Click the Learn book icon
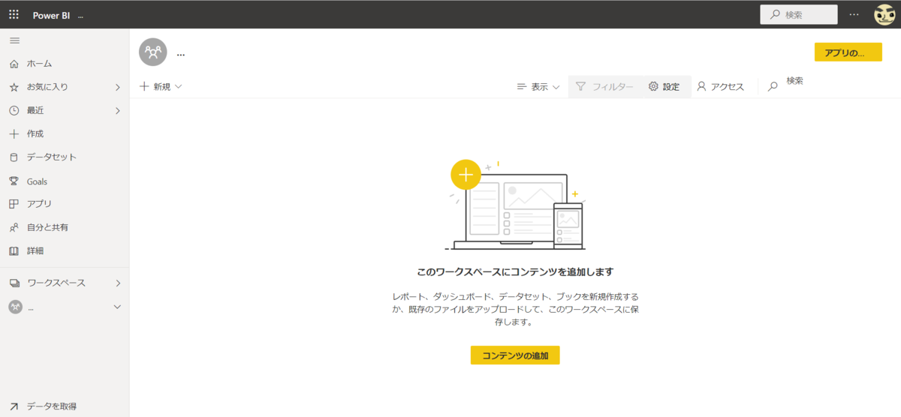901x417 pixels. (14, 250)
